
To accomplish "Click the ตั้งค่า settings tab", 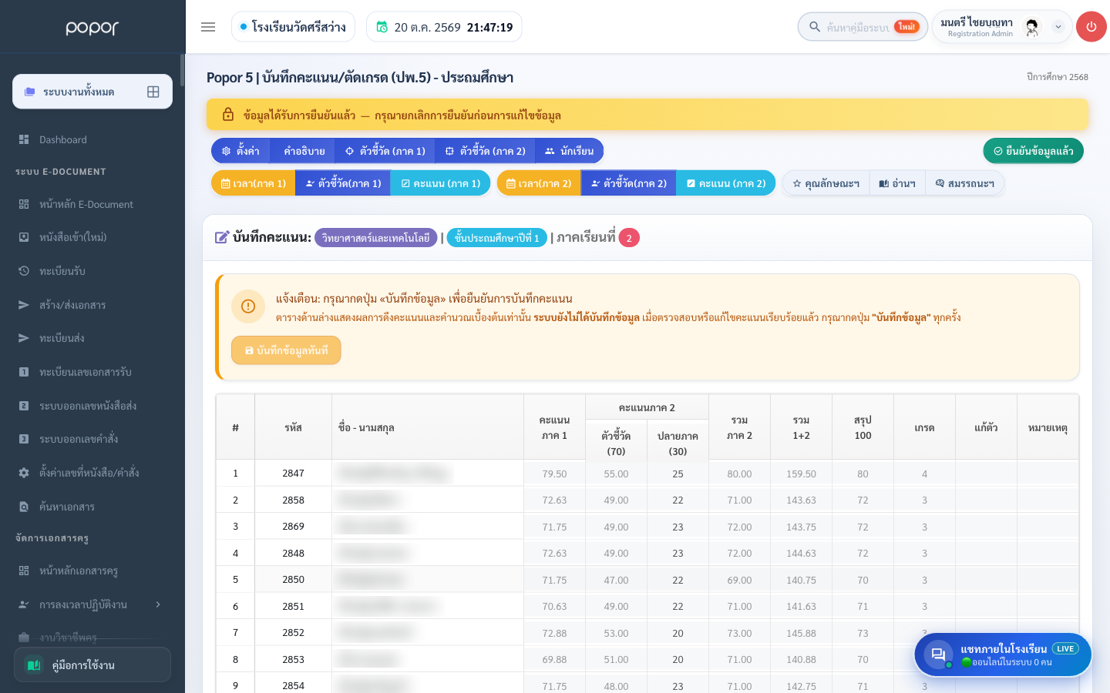I will [x=240, y=151].
